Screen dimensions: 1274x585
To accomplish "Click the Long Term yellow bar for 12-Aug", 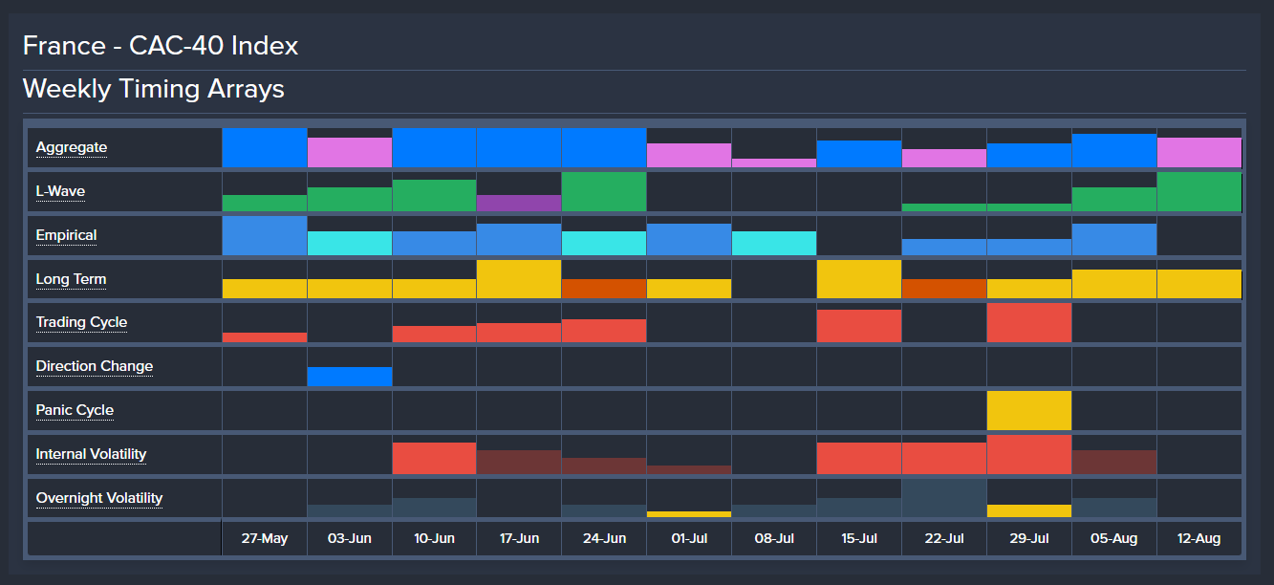I will coord(1199,284).
